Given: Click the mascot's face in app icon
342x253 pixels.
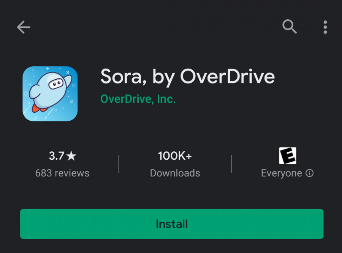Looking at the screenshot, I should coord(55,83).
